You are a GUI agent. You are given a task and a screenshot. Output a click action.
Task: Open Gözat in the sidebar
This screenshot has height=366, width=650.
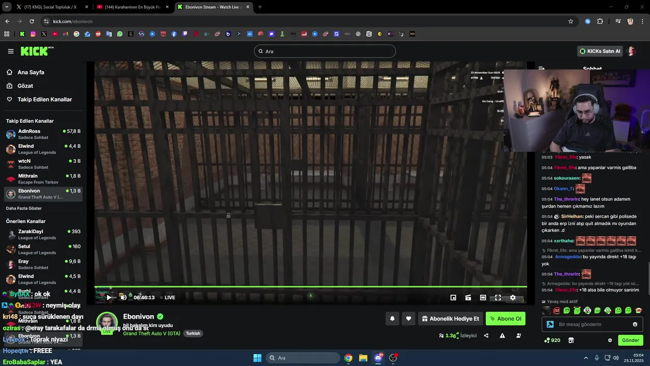(25, 86)
